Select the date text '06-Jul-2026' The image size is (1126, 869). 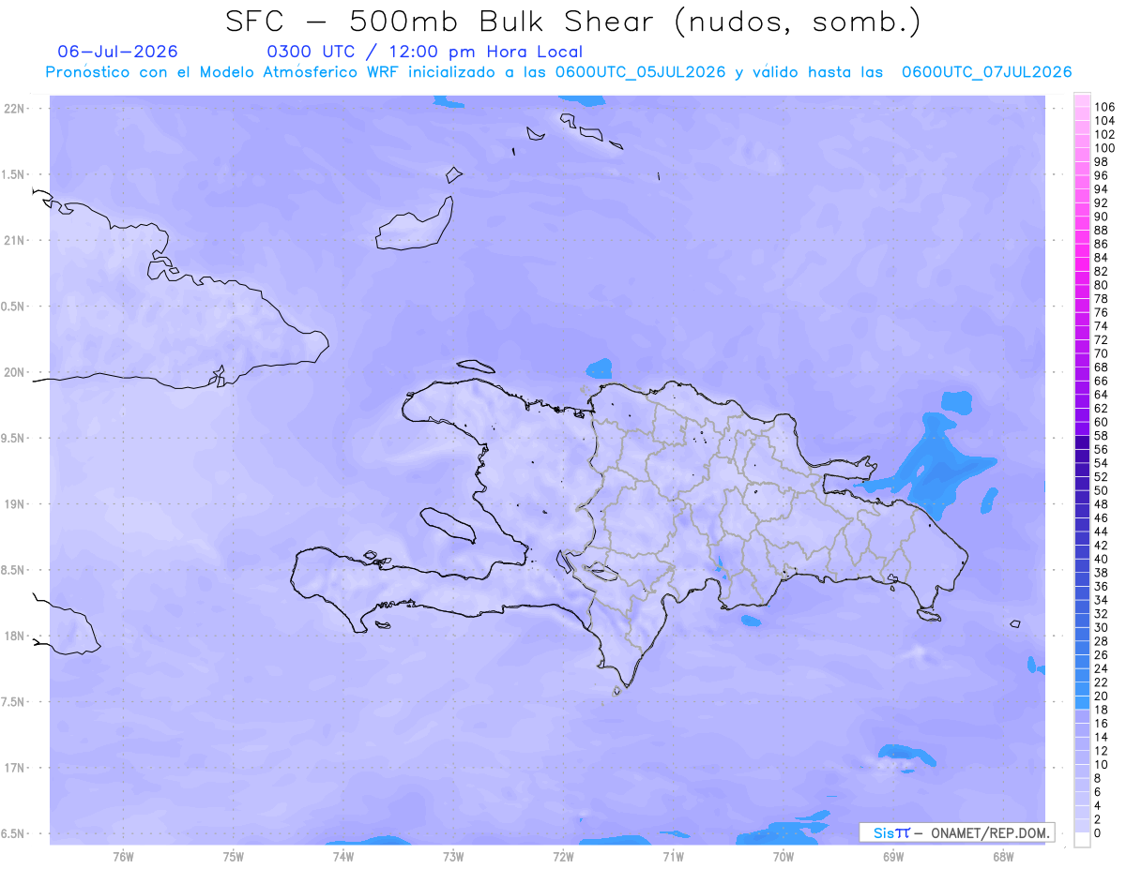[118, 52]
